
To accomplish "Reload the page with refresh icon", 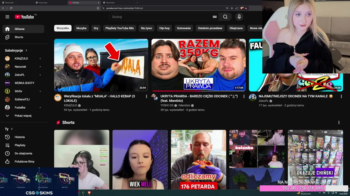I will tap(11, 8).
